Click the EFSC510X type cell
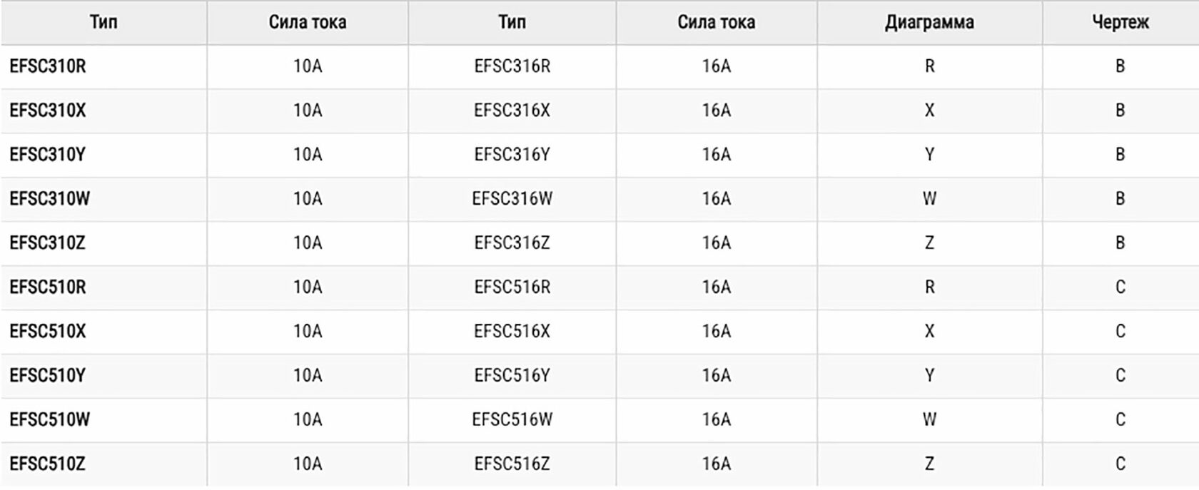The height and width of the screenshot is (490, 1199). pos(48,332)
